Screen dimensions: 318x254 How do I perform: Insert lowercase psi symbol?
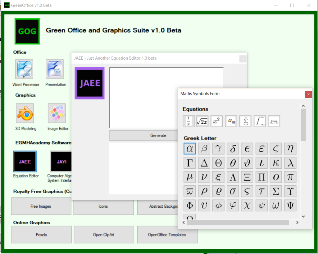(261, 205)
